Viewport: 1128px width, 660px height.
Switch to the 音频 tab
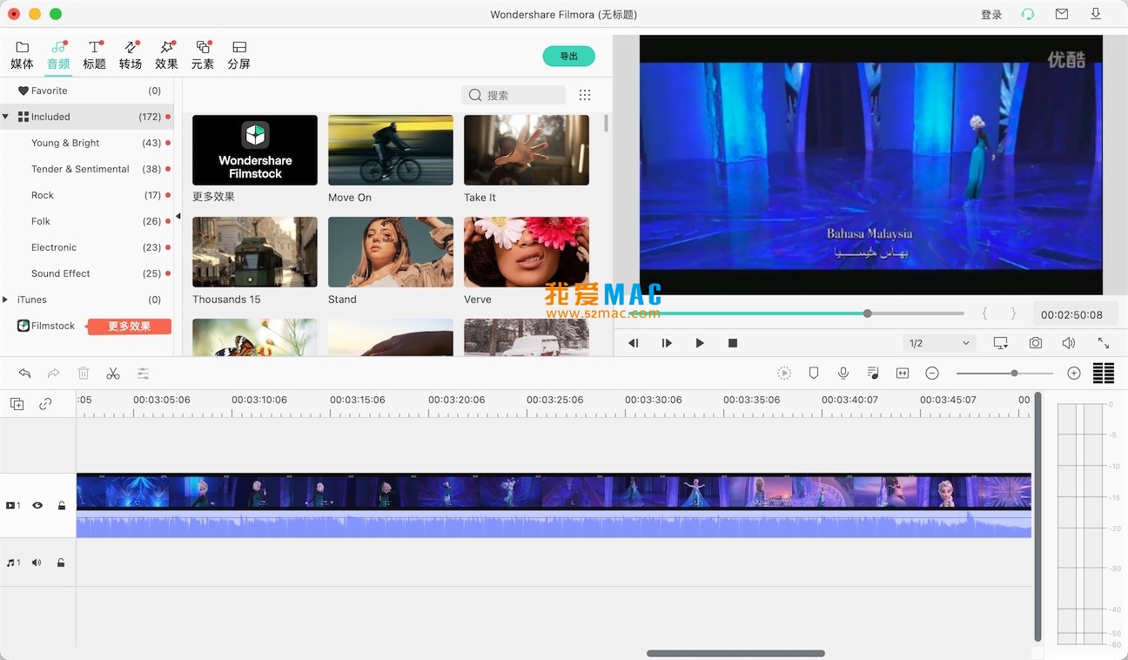click(x=58, y=55)
